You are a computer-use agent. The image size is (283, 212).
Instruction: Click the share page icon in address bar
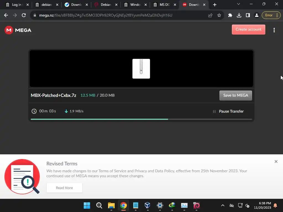coord(210,15)
